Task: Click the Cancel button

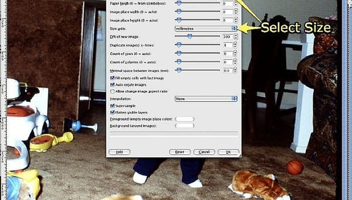Action: coord(204,152)
